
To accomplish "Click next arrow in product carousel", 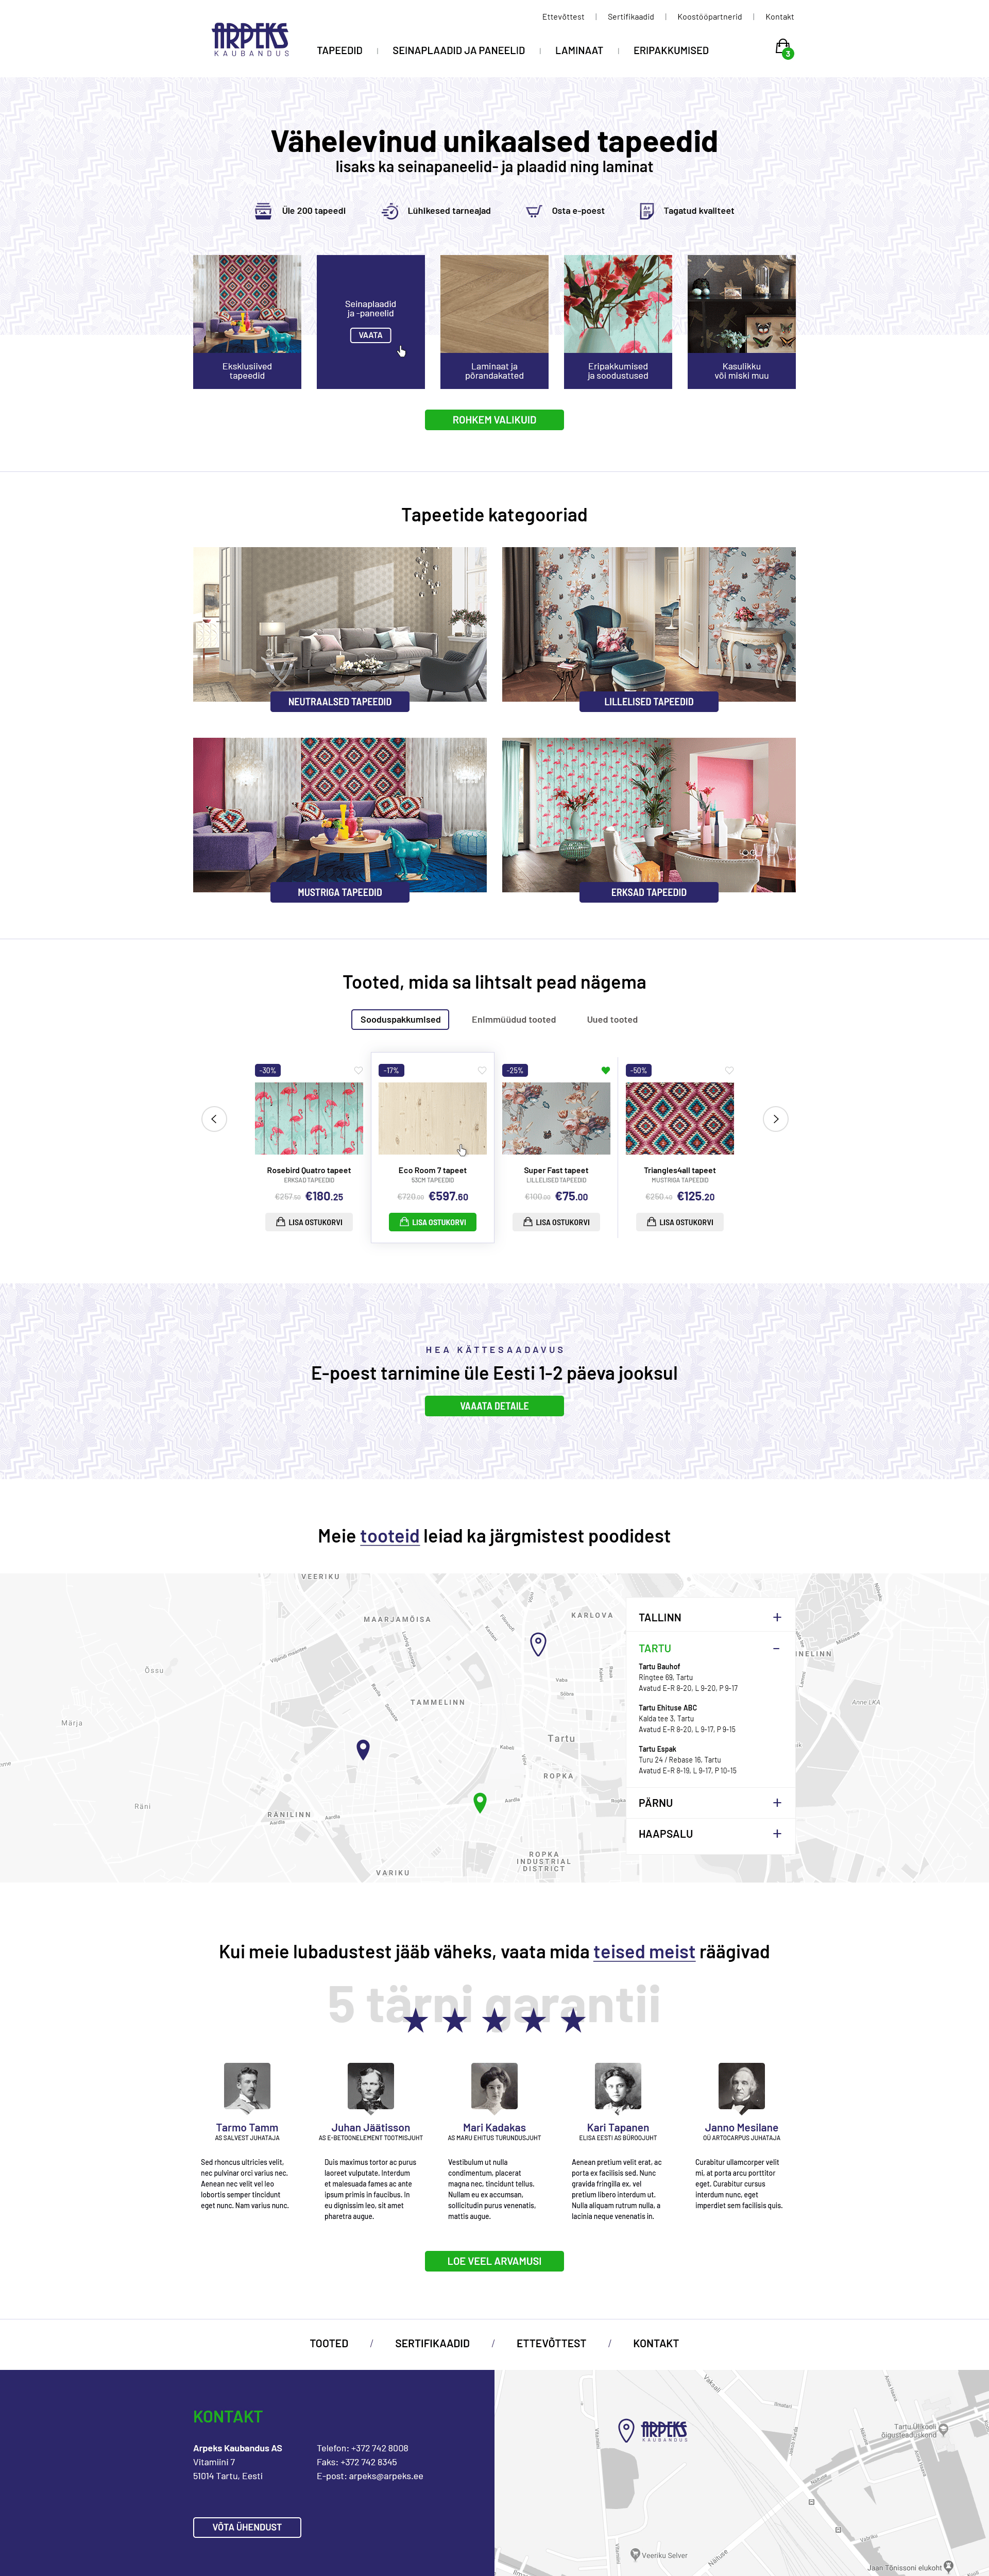I will (x=775, y=1119).
